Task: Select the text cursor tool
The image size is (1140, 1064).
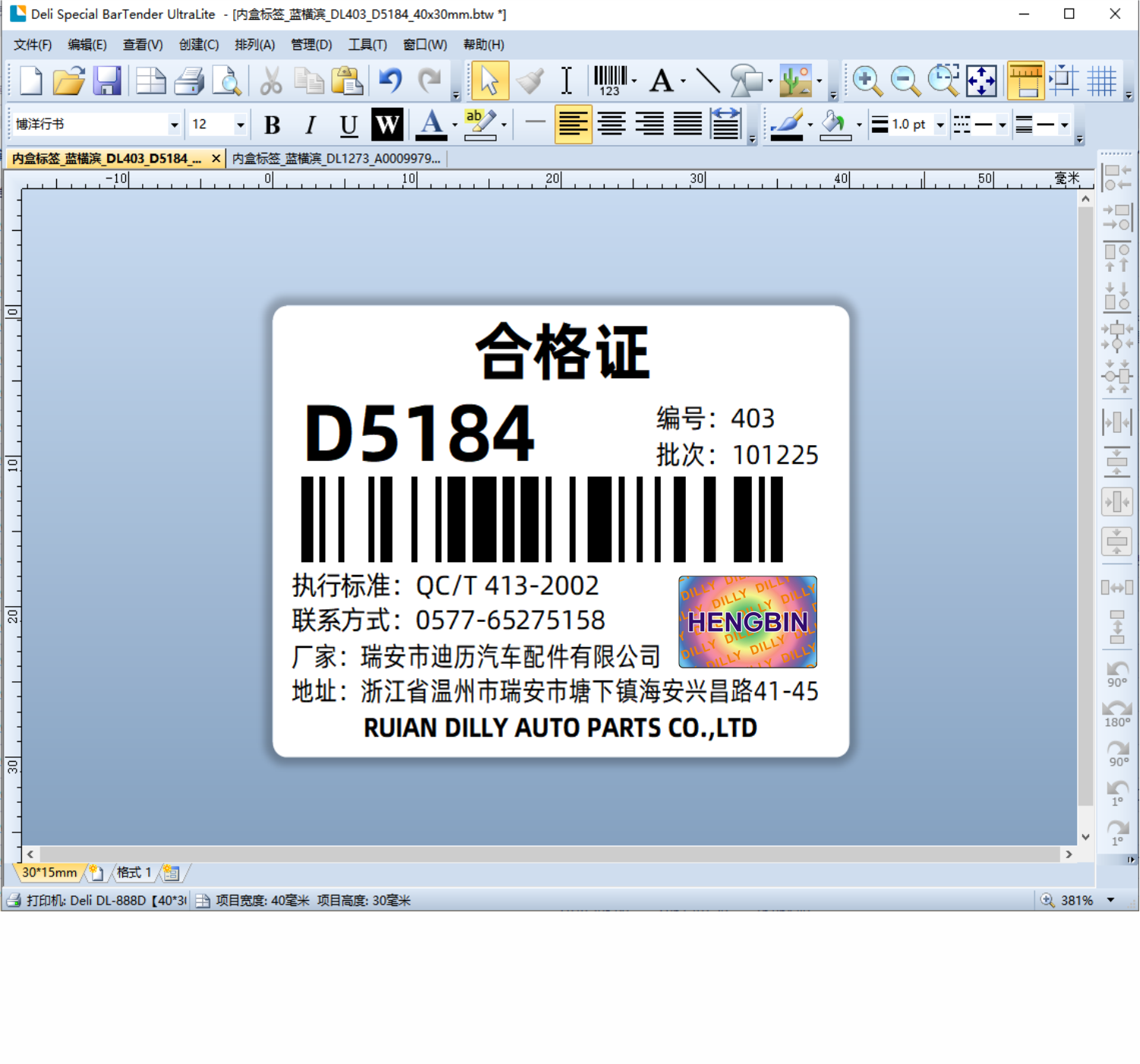Action: tap(567, 81)
